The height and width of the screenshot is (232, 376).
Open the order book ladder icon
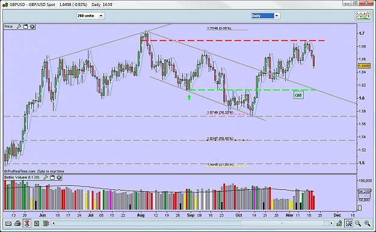pos(46,224)
